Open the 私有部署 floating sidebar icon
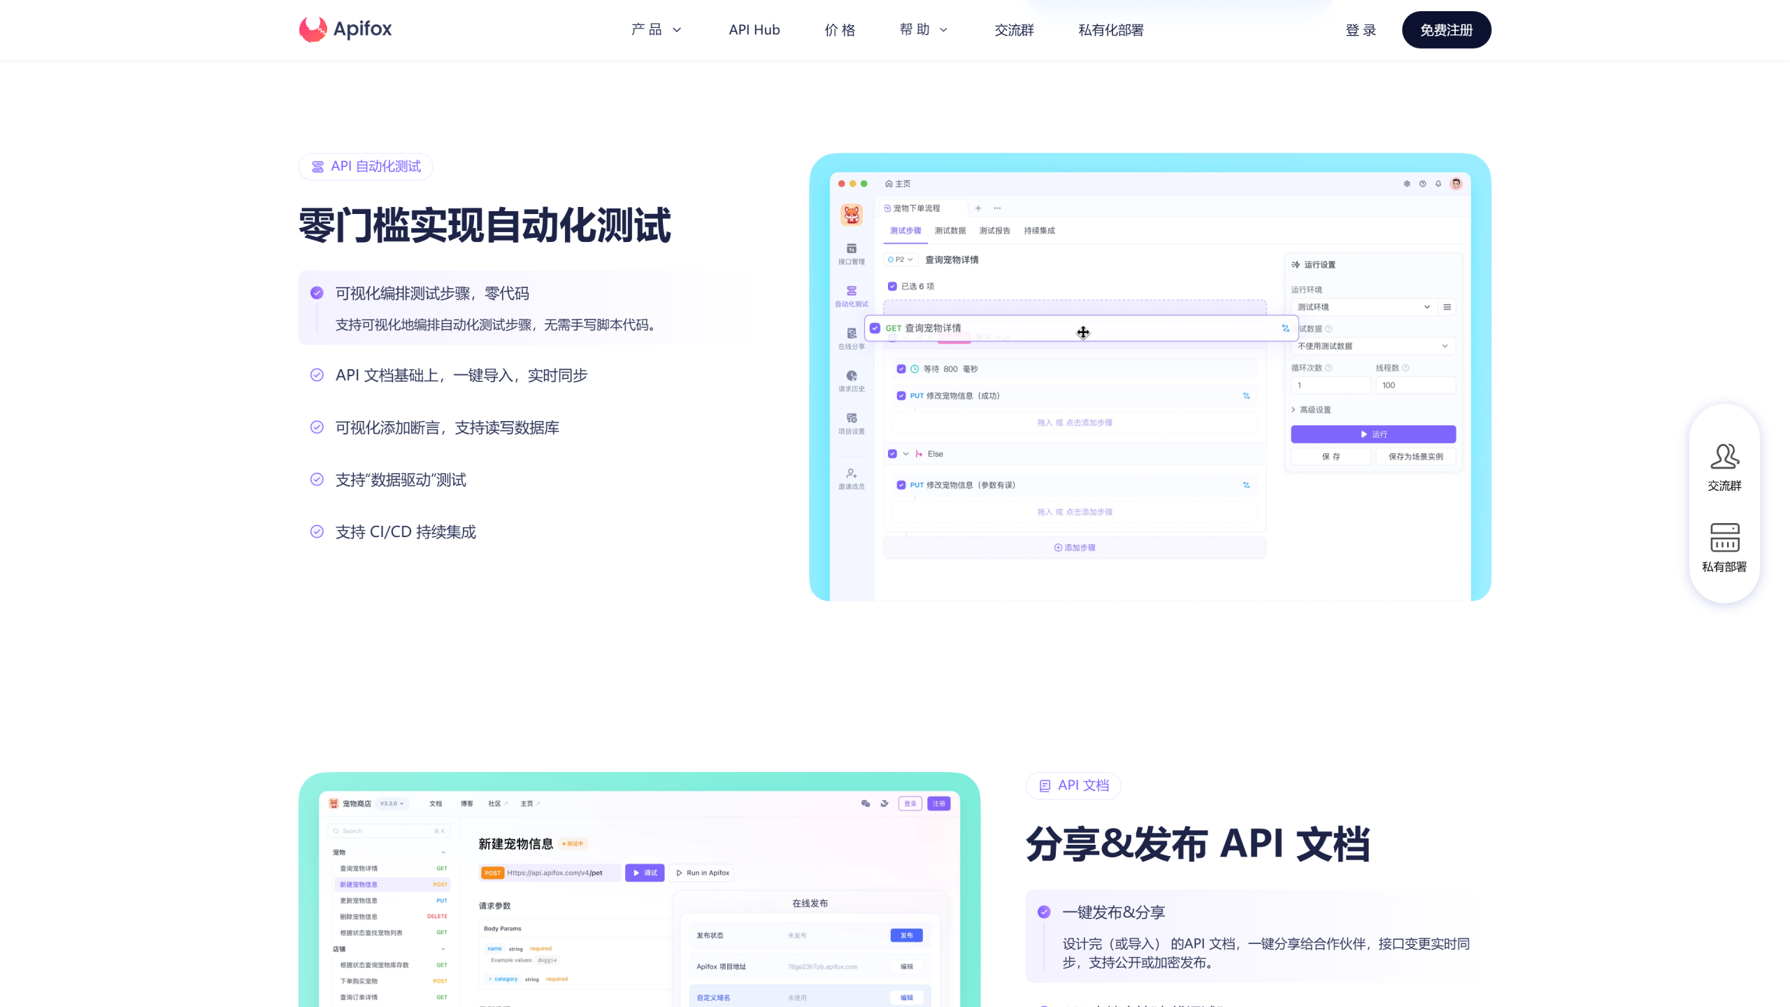 [1724, 548]
